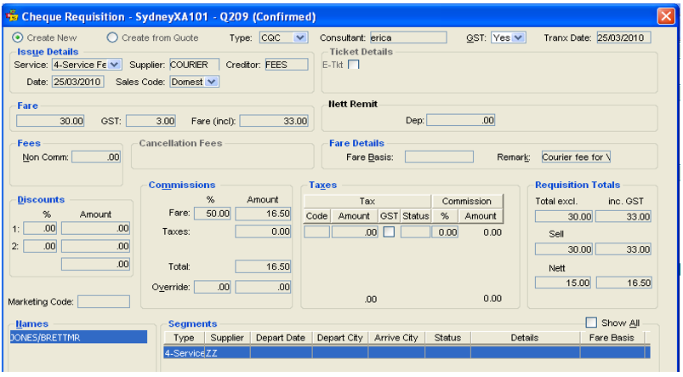The width and height of the screenshot is (683, 377).
Task: Open the GST Yes dropdown
Action: point(518,37)
